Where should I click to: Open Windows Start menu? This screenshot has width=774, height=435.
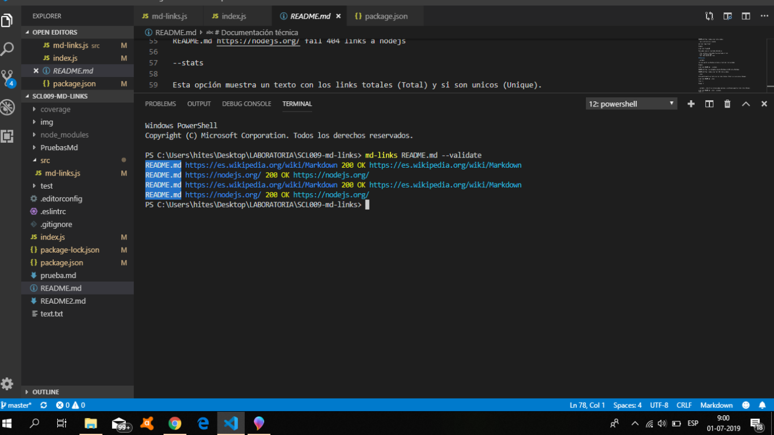[7, 423]
